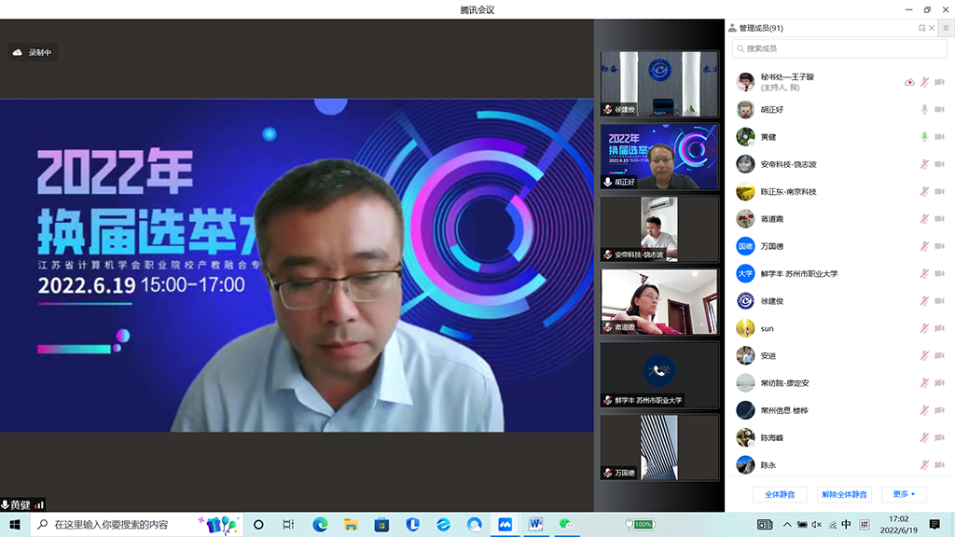Select member 陈正东-南京科技 in the list

(788, 192)
